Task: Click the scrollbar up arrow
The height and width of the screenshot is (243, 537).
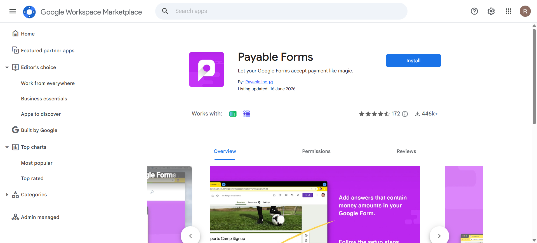Action: (x=534, y=26)
